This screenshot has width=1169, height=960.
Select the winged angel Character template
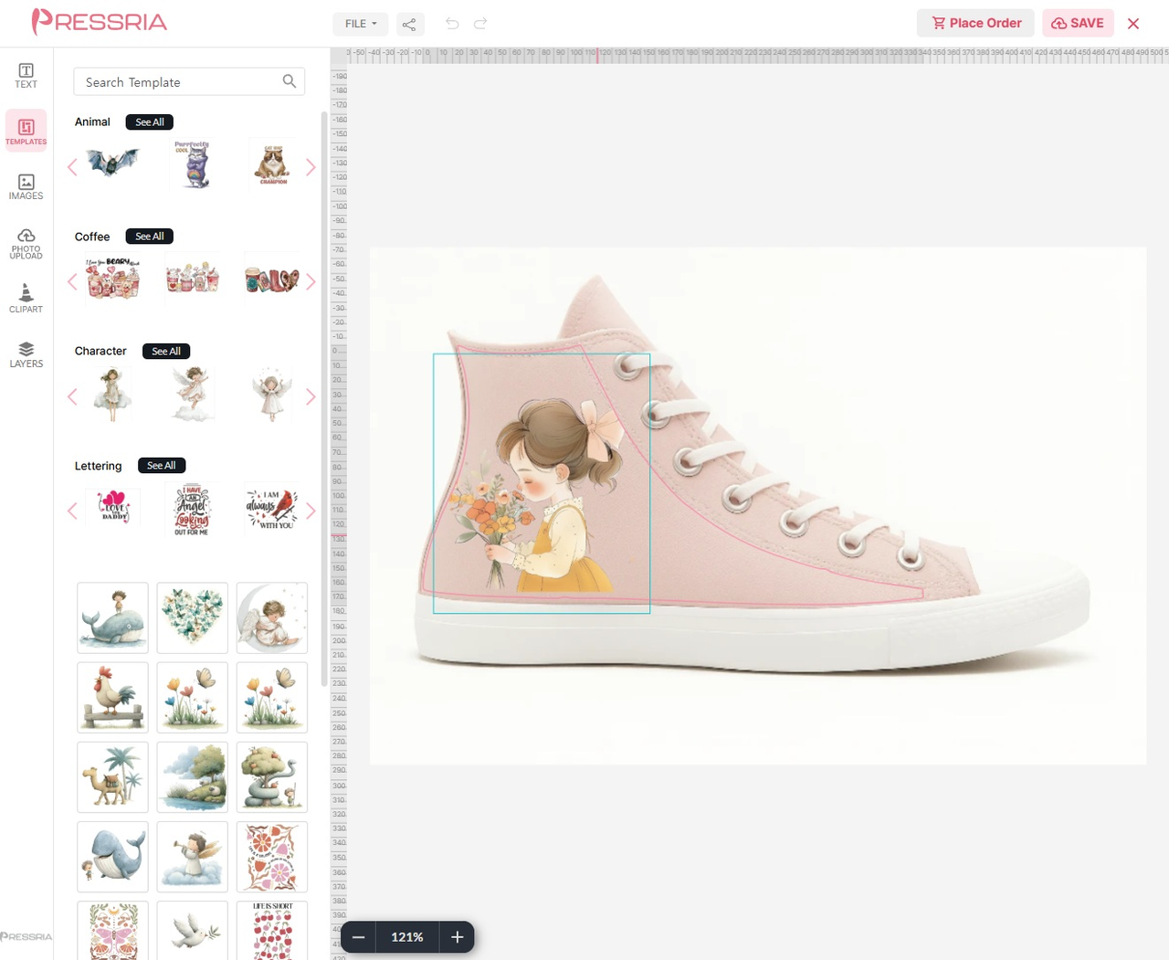(272, 394)
